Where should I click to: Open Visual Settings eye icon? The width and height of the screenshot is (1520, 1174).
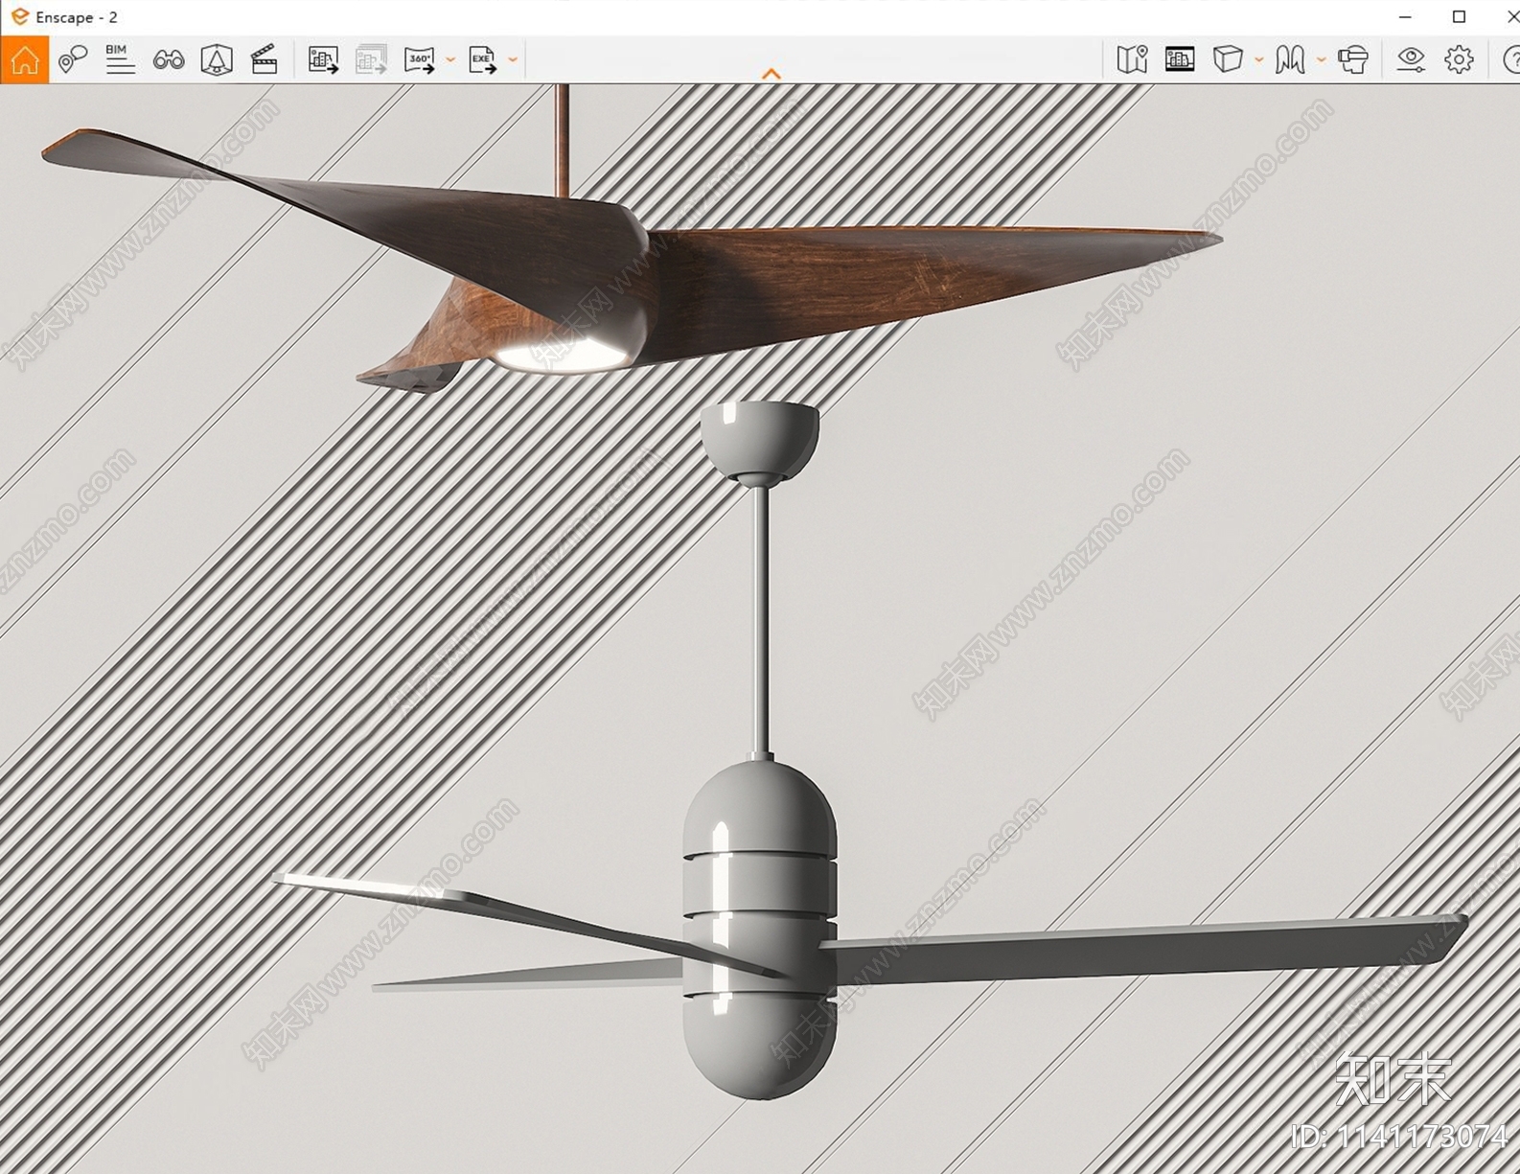click(x=1411, y=59)
